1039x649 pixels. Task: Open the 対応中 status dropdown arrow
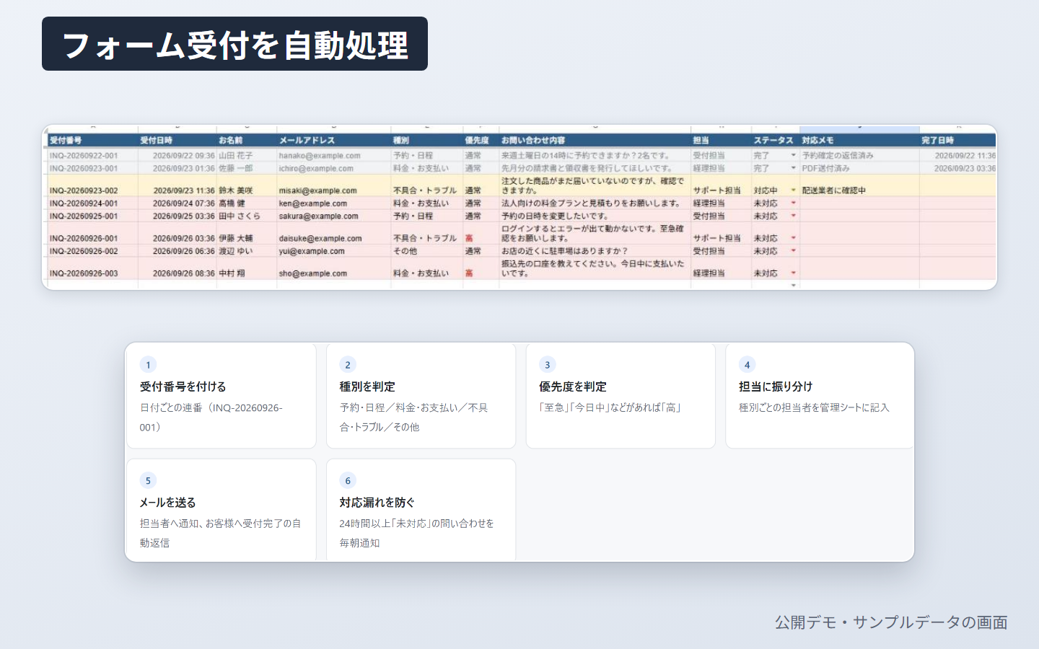pyautogui.click(x=794, y=190)
